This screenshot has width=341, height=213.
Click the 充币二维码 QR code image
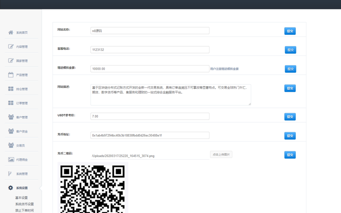point(93,188)
